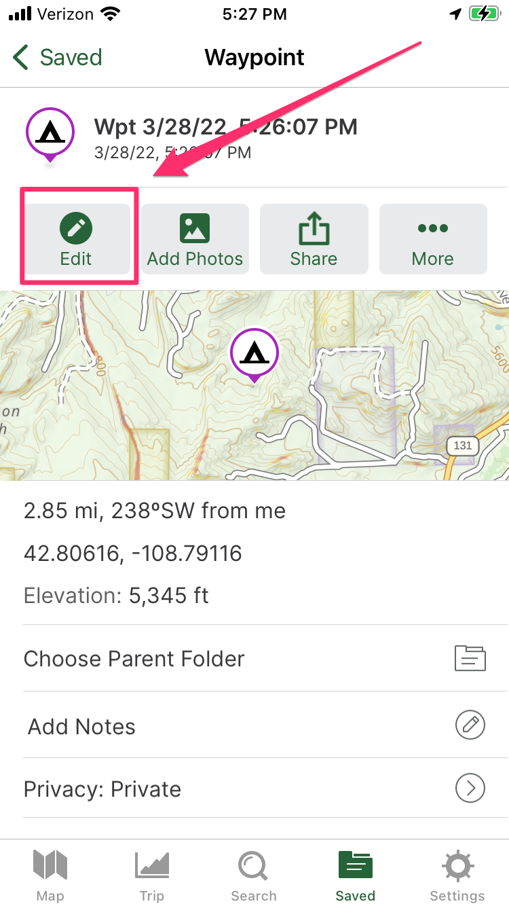
Task: Tap the Add Notes text
Action: pos(82,727)
